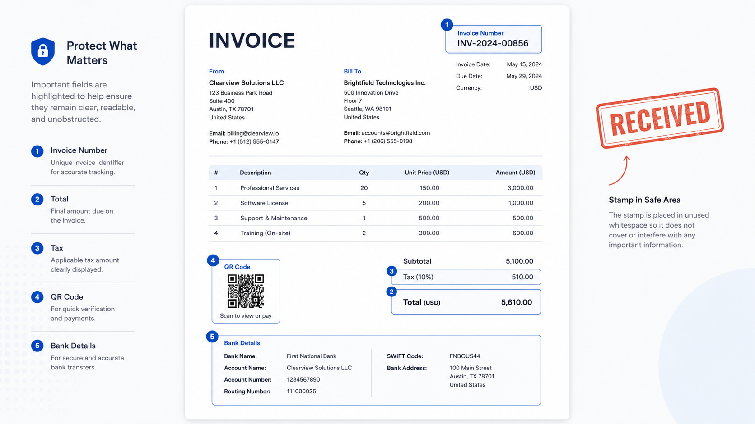The height and width of the screenshot is (424, 755).
Task: Click the number 5 badge on the Bank Details box
Action: (x=212, y=337)
